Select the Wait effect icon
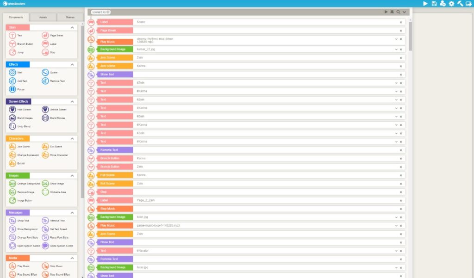Image resolution: width=474 pixels, height=278 pixels. pyautogui.click(x=12, y=73)
